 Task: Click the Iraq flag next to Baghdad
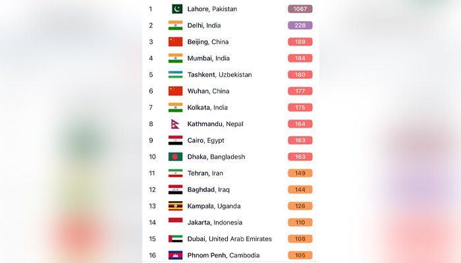tap(175, 189)
